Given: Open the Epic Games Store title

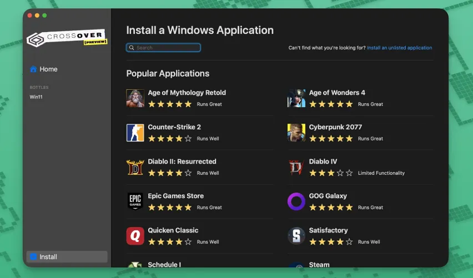Looking at the screenshot, I should [176, 196].
